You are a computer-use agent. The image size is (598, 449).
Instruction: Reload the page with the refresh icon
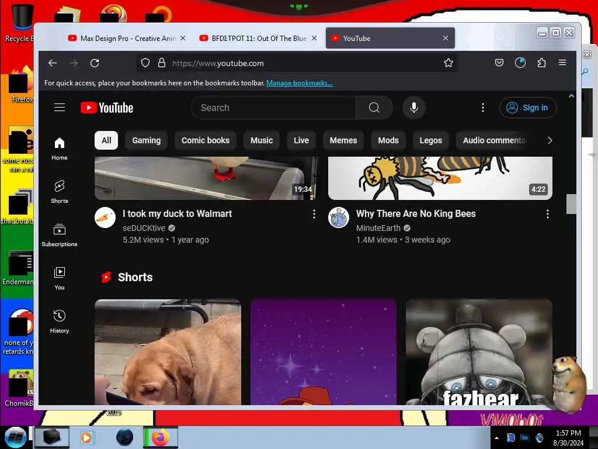pyautogui.click(x=95, y=63)
